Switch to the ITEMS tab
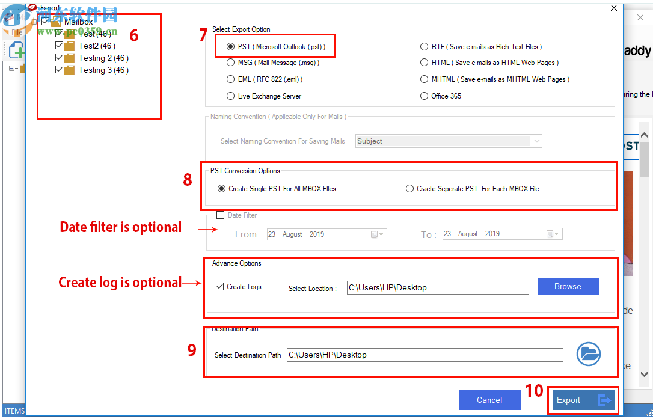The width and height of the screenshot is (653, 419). [14, 410]
